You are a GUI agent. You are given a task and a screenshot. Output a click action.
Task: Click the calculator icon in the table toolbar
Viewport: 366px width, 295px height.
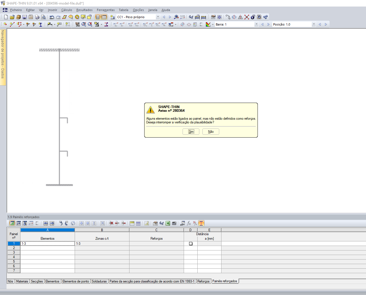[174, 223]
